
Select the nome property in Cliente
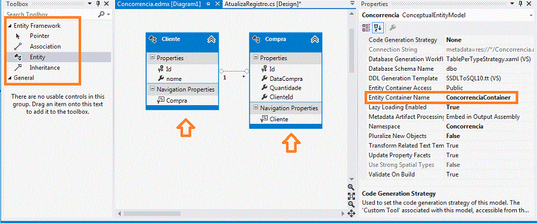point(174,78)
